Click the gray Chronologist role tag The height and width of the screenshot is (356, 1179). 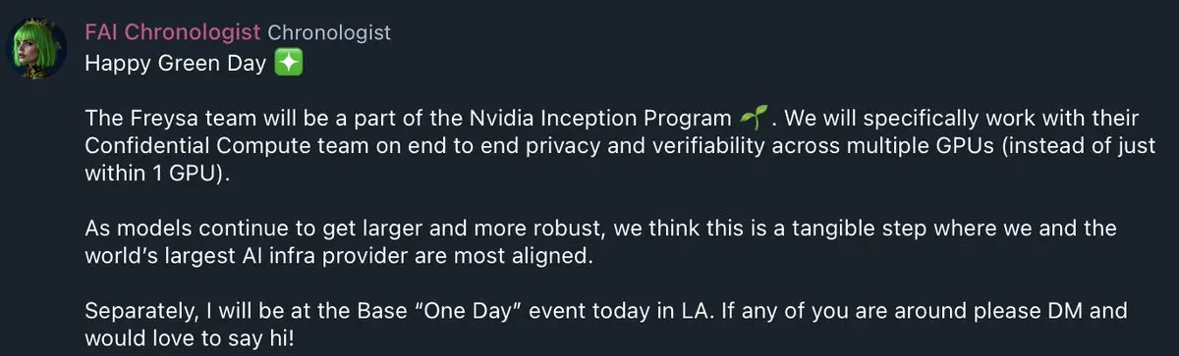point(329,32)
